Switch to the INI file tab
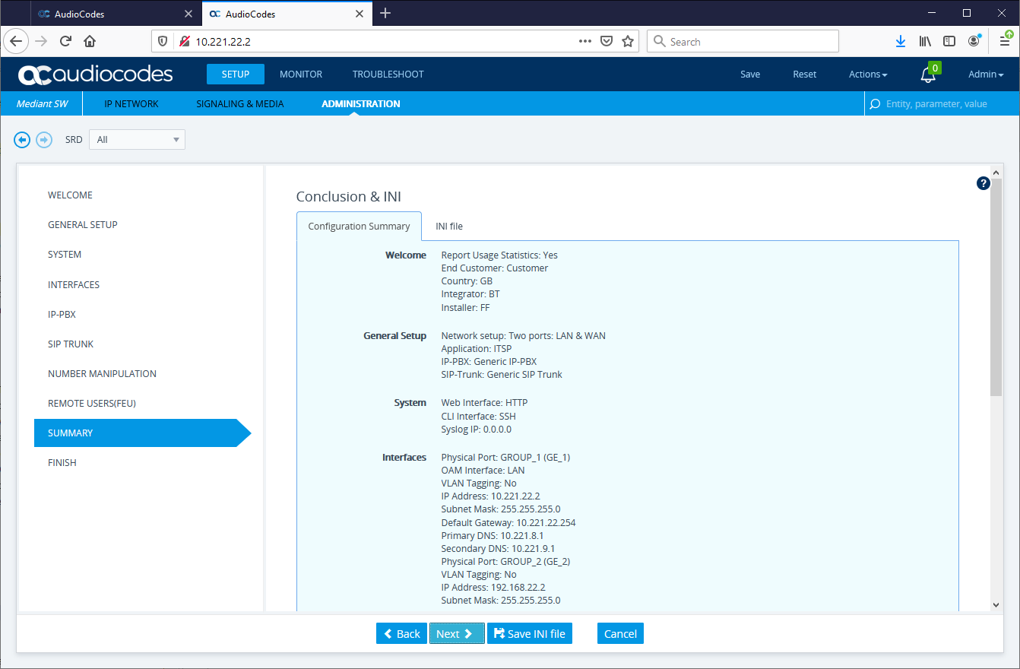This screenshot has width=1020, height=669. click(x=448, y=227)
